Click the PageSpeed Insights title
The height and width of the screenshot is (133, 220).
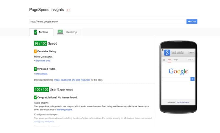pyautogui.click(x=46, y=10)
